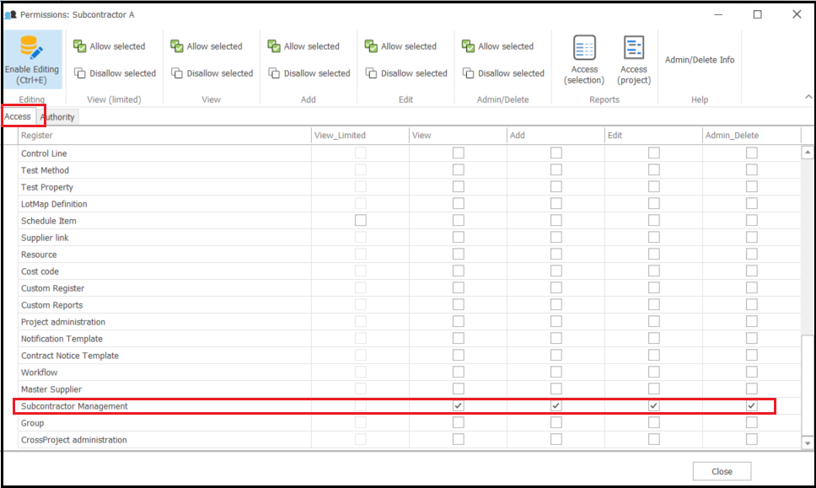Click Disallow selected in Add group
The width and height of the screenshot is (816, 488).
coord(309,73)
